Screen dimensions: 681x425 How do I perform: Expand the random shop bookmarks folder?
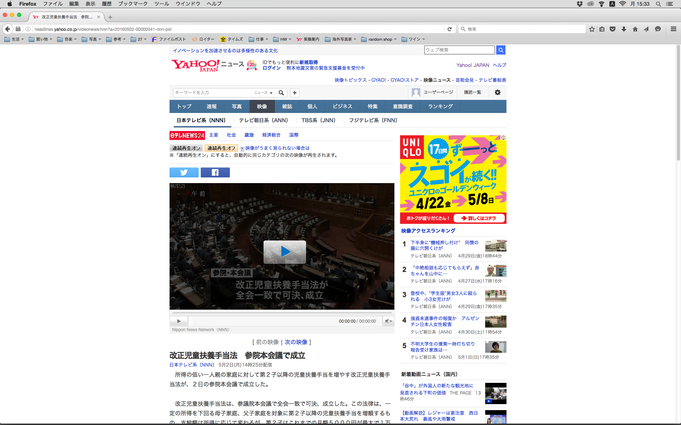click(x=380, y=39)
